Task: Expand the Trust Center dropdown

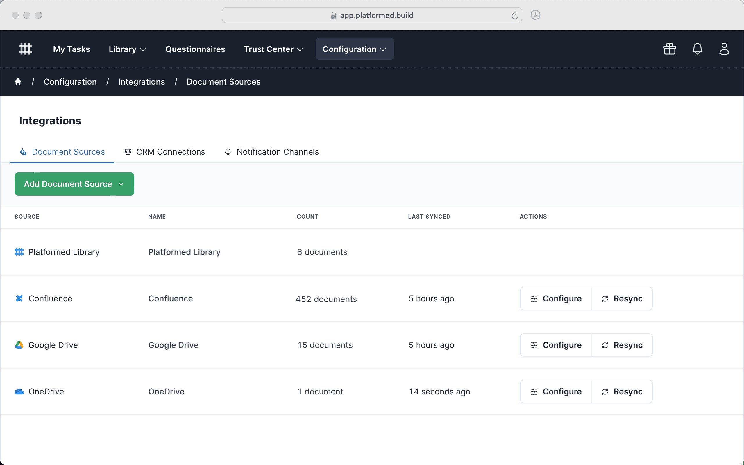Action: coord(273,49)
